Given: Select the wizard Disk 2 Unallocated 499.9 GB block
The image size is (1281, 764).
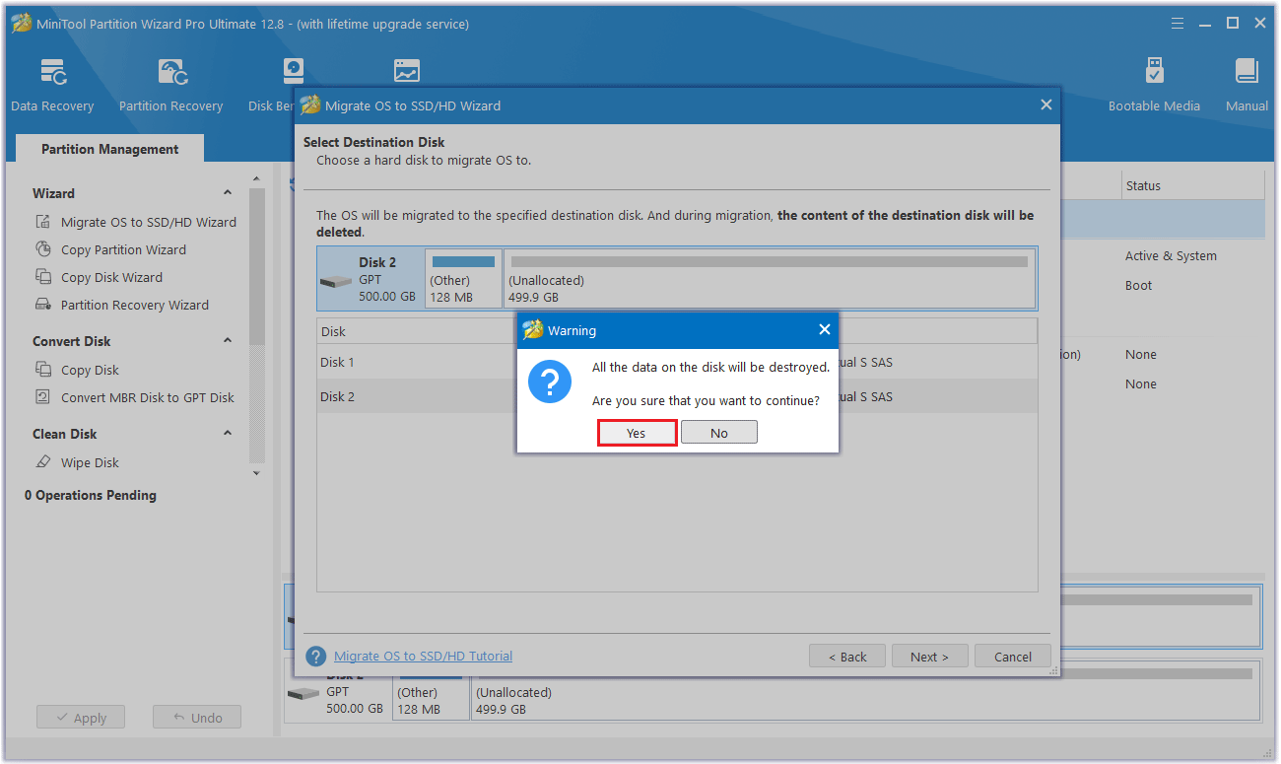Looking at the screenshot, I should 770,278.
